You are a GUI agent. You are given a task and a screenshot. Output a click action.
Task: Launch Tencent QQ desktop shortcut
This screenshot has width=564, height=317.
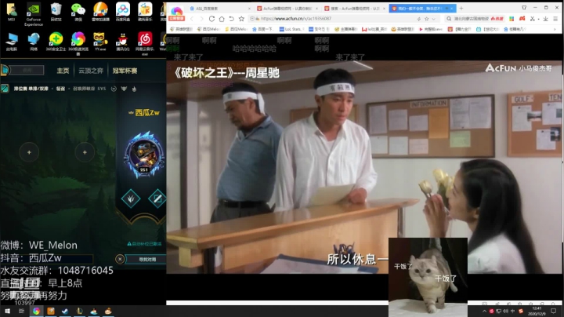click(123, 42)
